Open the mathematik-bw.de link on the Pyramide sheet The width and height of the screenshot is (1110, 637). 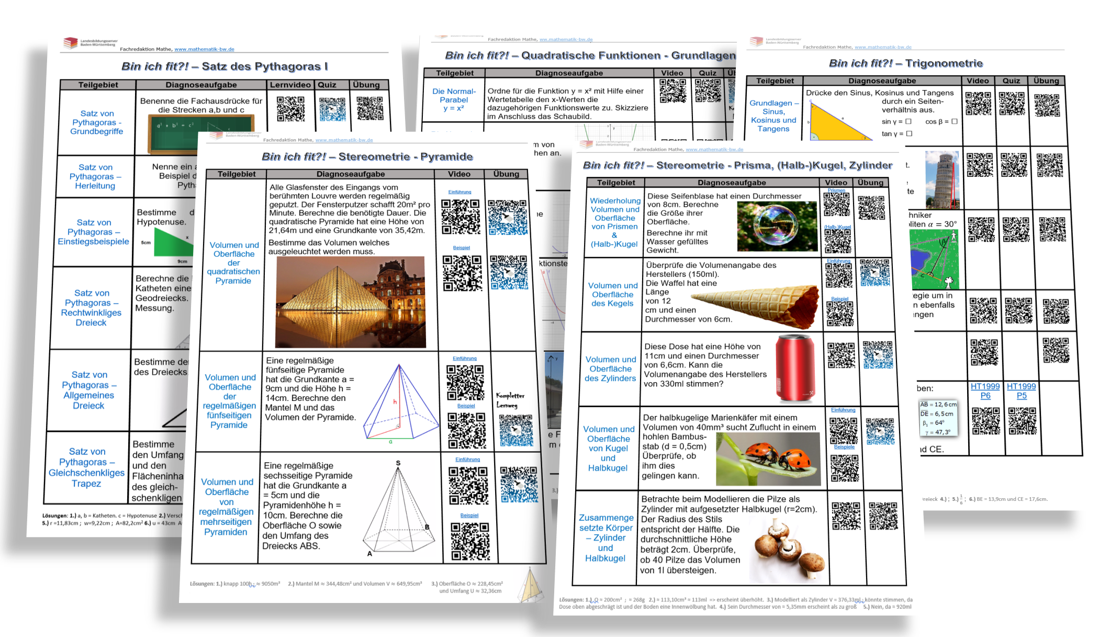[344, 140]
